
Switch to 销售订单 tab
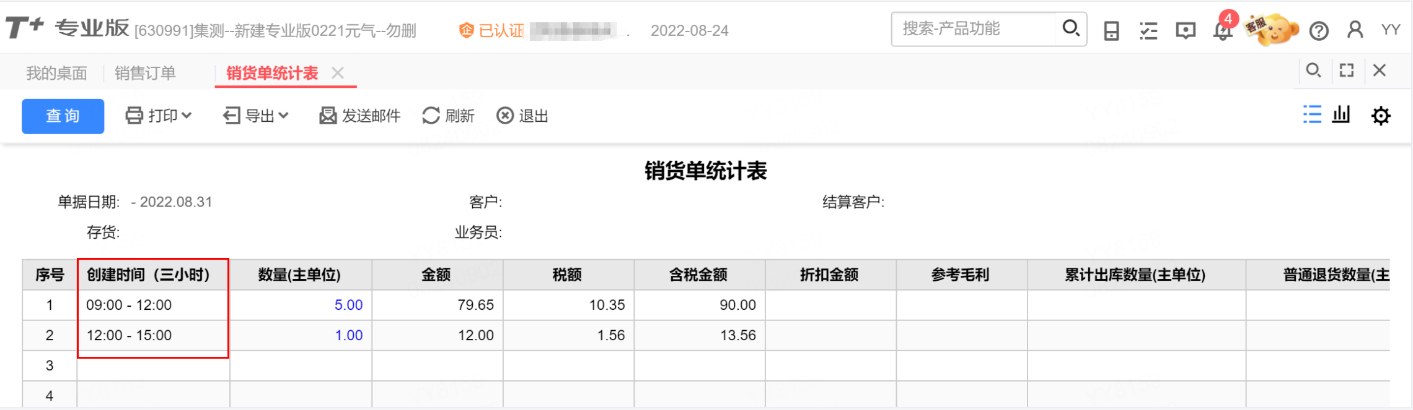click(145, 73)
